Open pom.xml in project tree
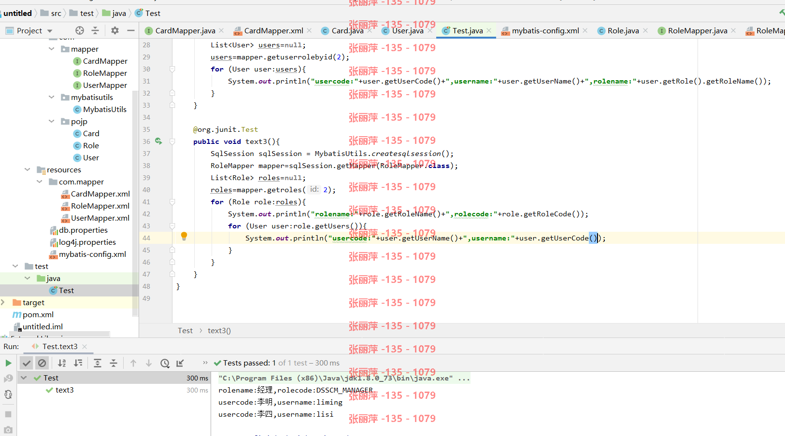This screenshot has height=436, width=785. click(33, 314)
